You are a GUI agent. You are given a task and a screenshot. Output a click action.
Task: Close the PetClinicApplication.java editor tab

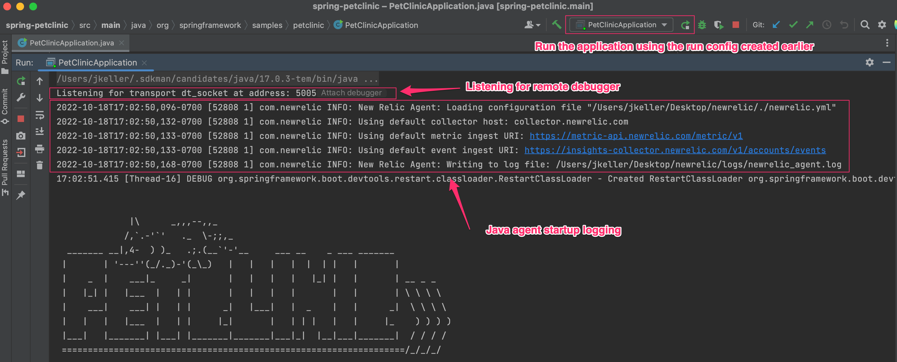pyautogui.click(x=122, y=43)
